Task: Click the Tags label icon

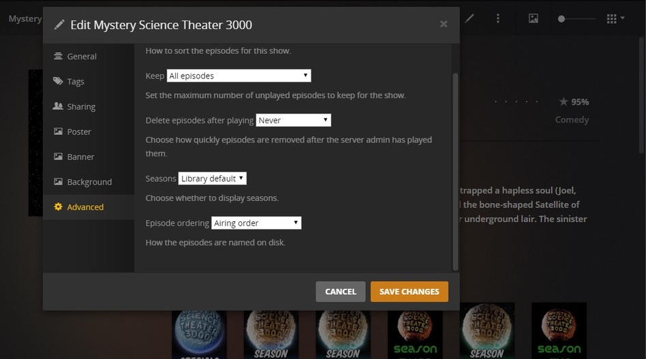Action: 58,80
